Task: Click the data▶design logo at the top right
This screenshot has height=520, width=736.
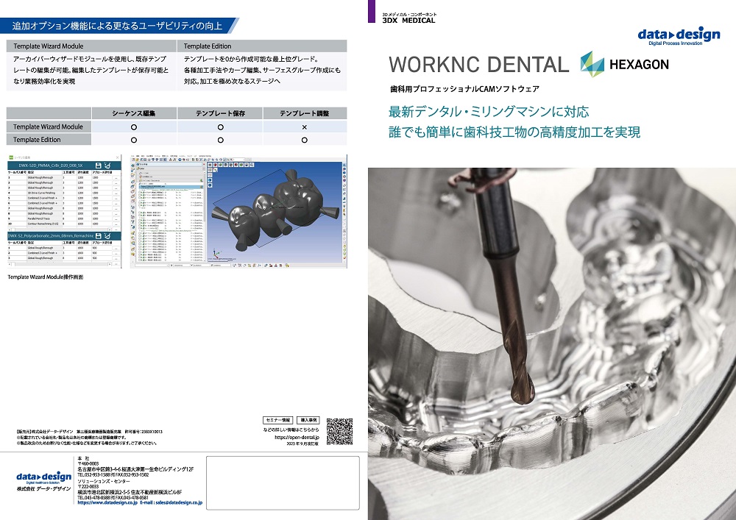Action: pyautogui.click(x=681, y=34)
